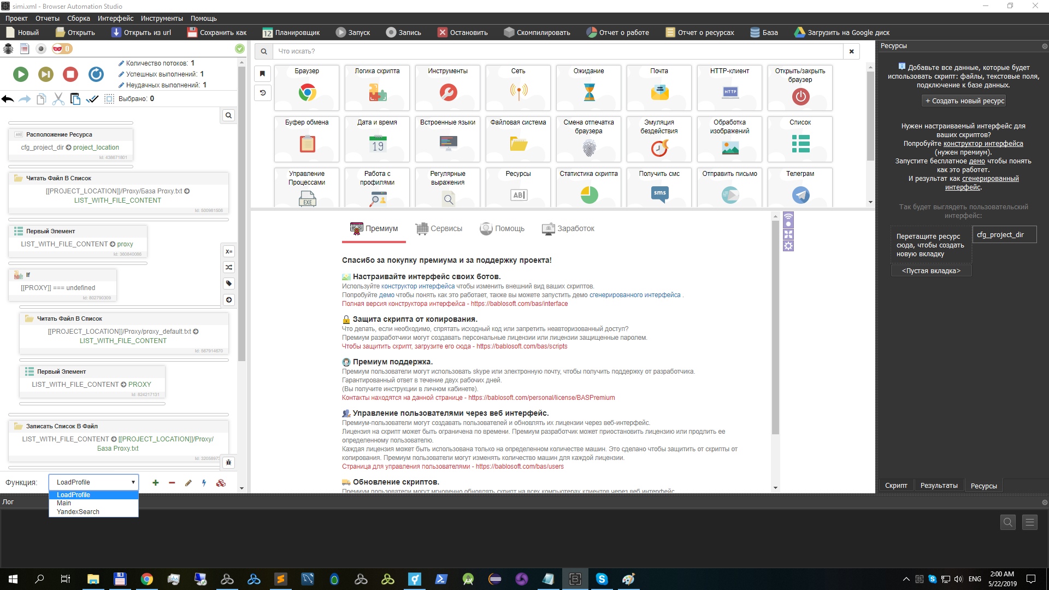
Task: Click the red Stop script button
Action: [70, 74]
